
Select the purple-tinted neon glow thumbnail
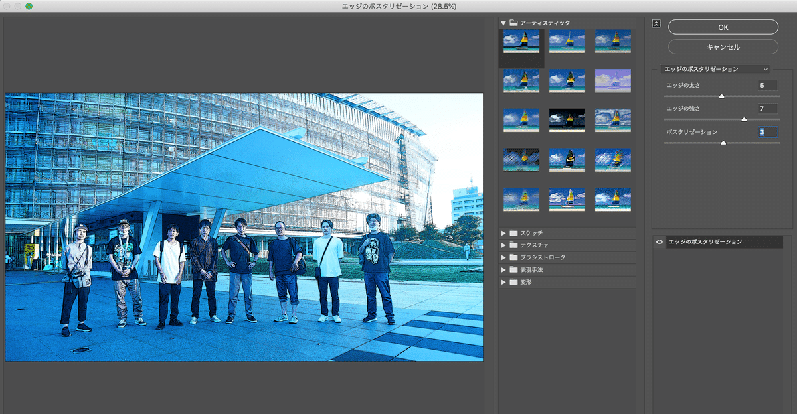[x=613, y=81]
